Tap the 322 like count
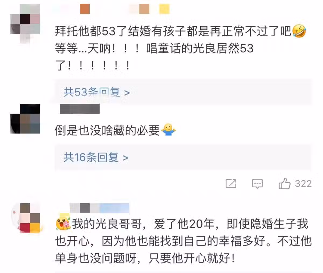The height and width of the screenshot is (273, 323). pyautogui.click(x=303, y=184)
